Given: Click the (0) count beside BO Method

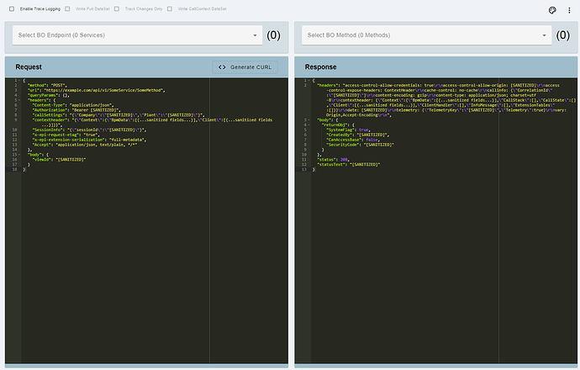Looking at the screenshot, I should click(x=562, y=35).
